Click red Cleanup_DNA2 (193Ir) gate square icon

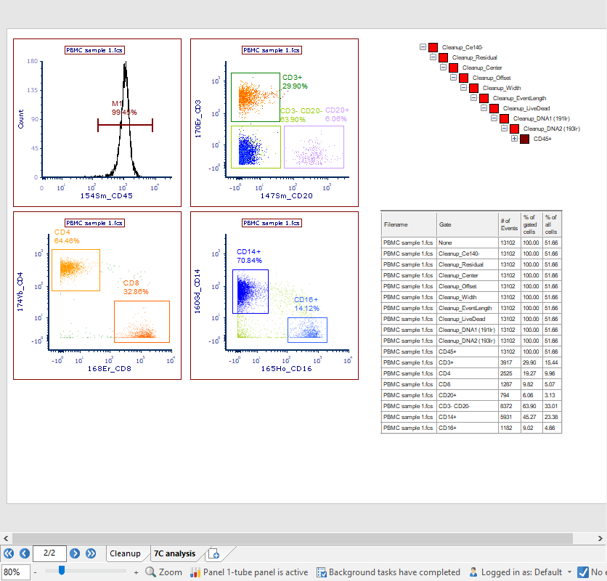[515, 129]
